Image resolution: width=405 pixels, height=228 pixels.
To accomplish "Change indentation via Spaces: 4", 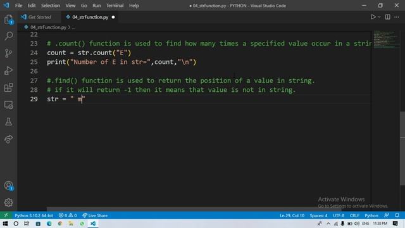I will pos(318,215).
